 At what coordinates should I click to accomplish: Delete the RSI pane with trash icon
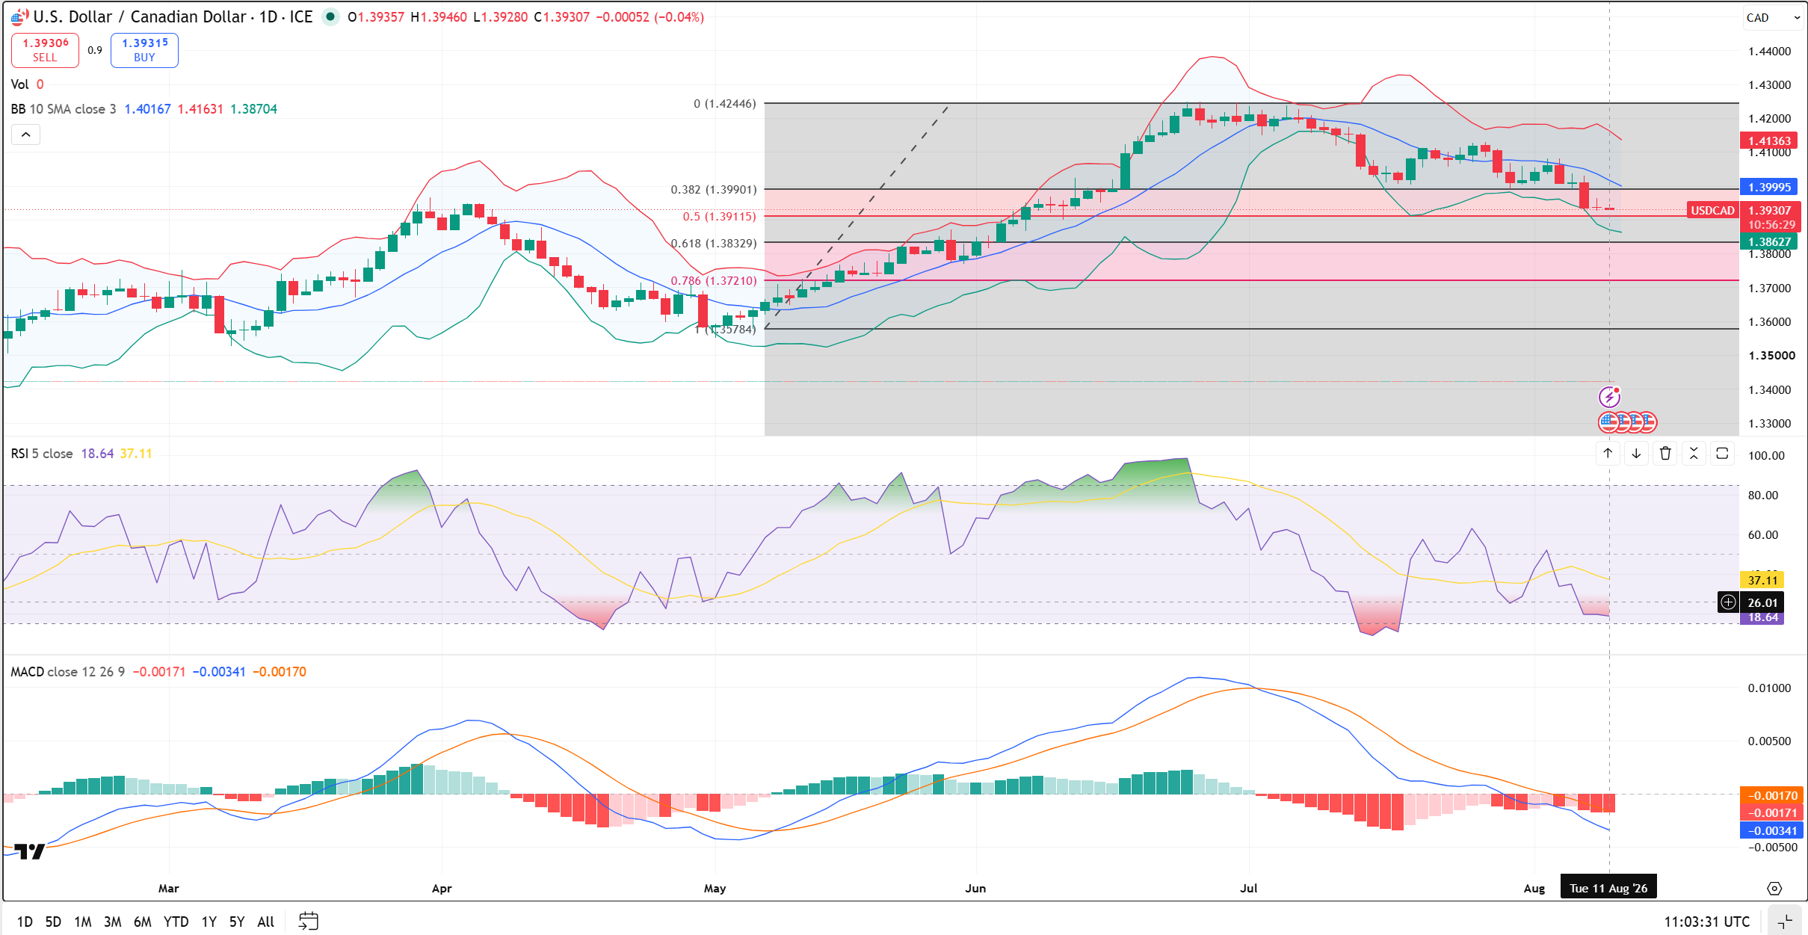pyautogui.click(x=1665, y=453)
